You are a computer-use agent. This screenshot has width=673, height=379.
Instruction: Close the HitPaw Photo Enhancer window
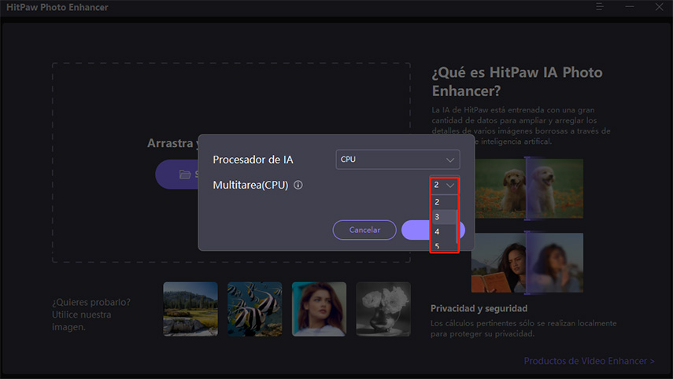[x=660, y=7]
